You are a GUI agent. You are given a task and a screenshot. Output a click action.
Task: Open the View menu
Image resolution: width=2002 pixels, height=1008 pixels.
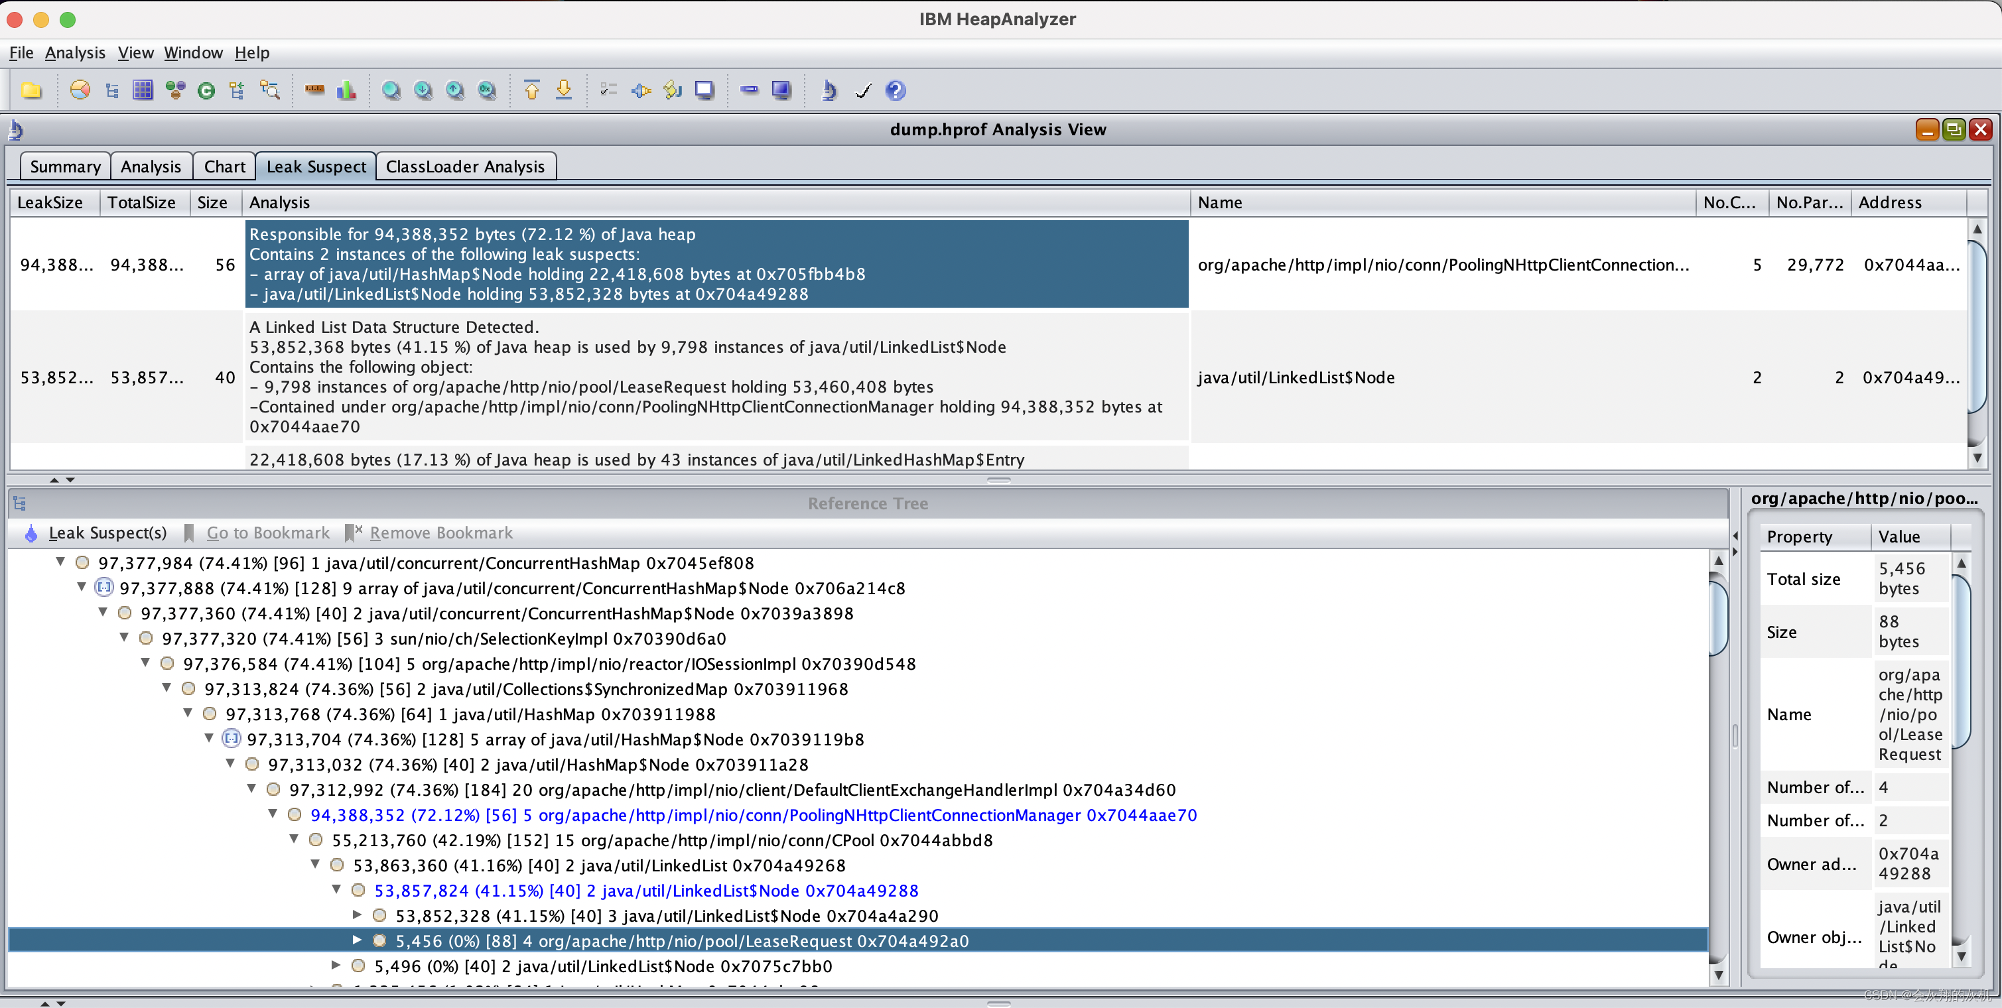coord(135,53)
